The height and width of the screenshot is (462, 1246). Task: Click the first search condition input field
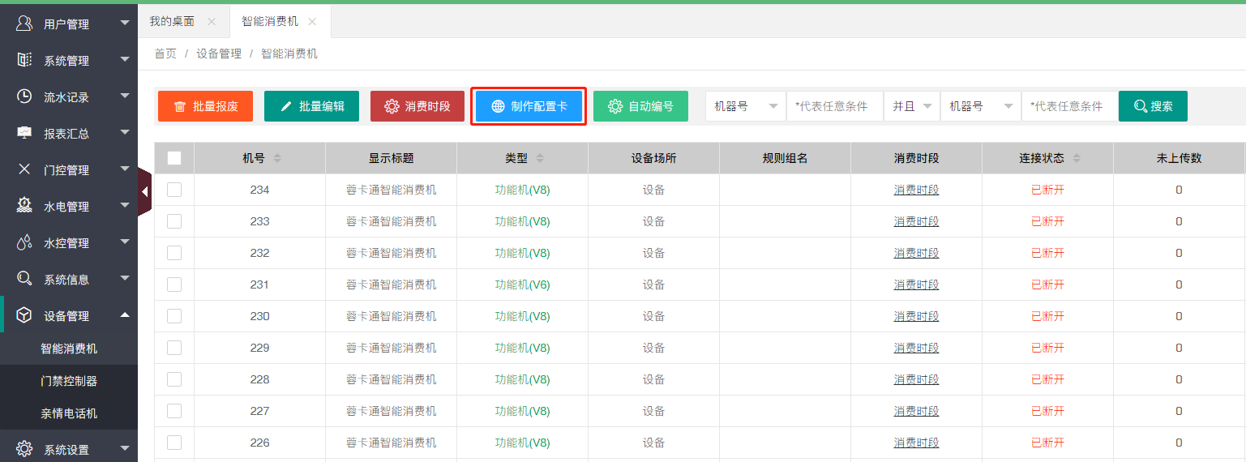point(834,106)
